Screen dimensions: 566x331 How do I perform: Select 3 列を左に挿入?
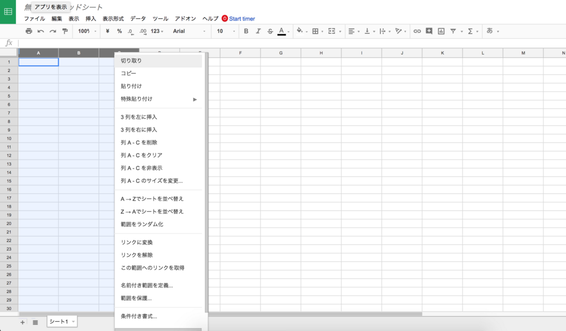coord(158,117)
